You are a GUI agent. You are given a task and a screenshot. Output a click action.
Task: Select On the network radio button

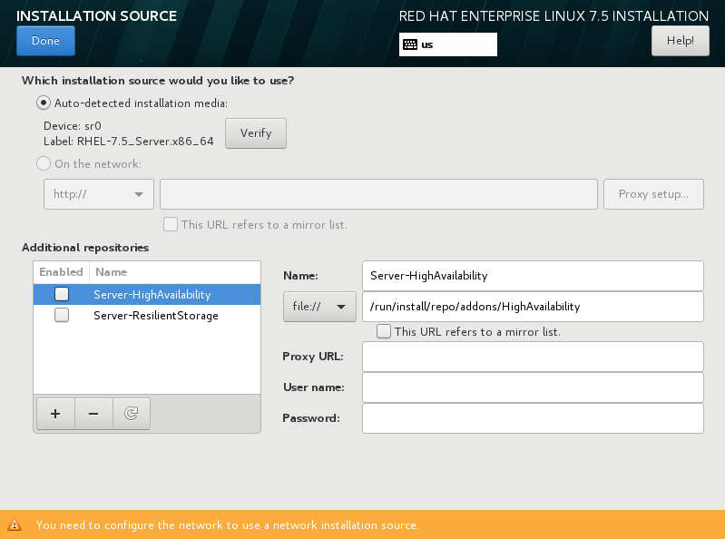pyautogui.click(x=44, y=163)
